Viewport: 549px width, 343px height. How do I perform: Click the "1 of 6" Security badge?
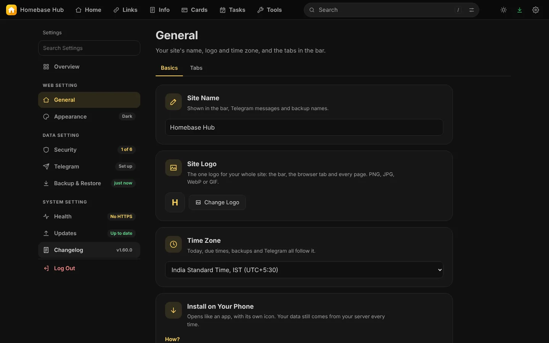[127, 149]
